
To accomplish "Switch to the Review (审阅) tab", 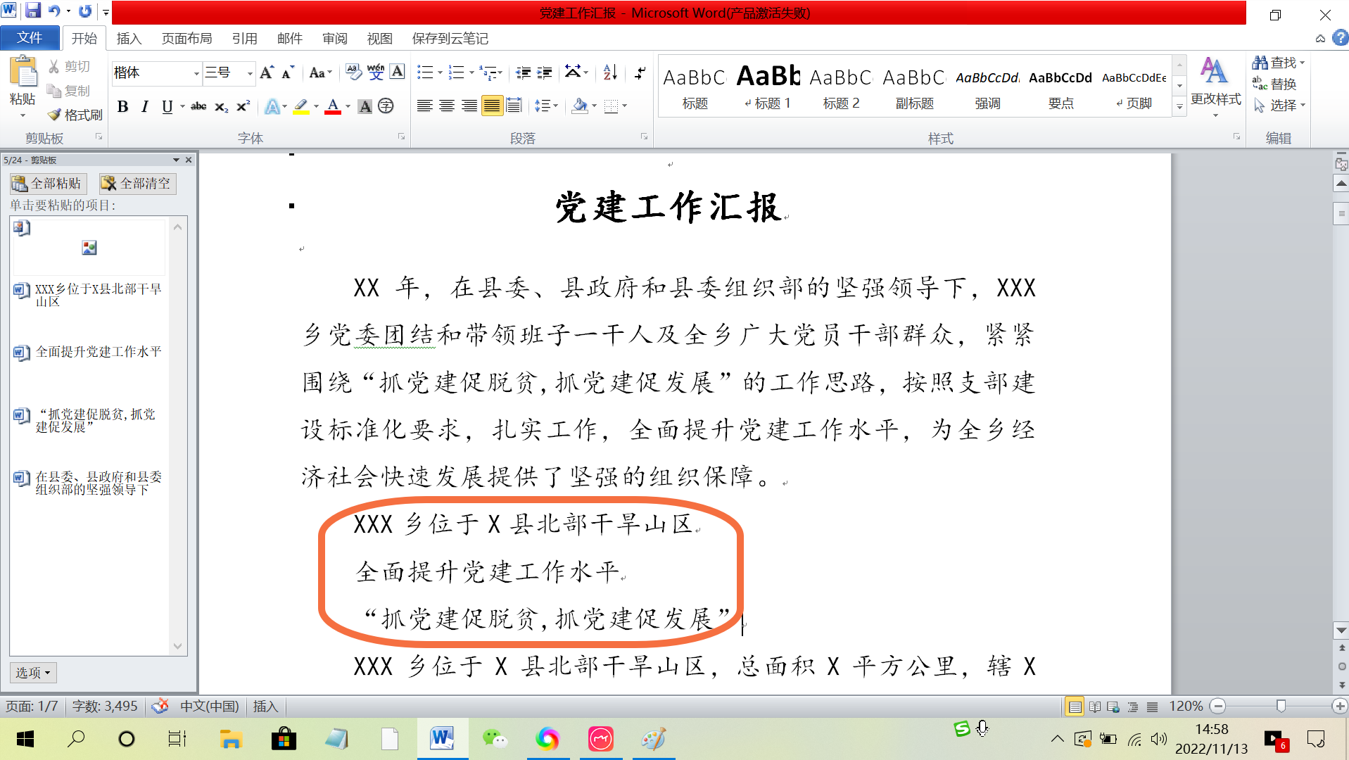I will [x=335, y=38].
